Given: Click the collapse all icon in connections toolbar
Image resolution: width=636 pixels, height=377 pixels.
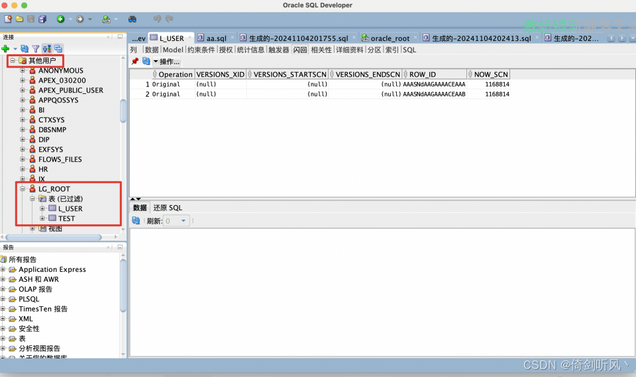Looking at the screenshot, I should 58,49.
